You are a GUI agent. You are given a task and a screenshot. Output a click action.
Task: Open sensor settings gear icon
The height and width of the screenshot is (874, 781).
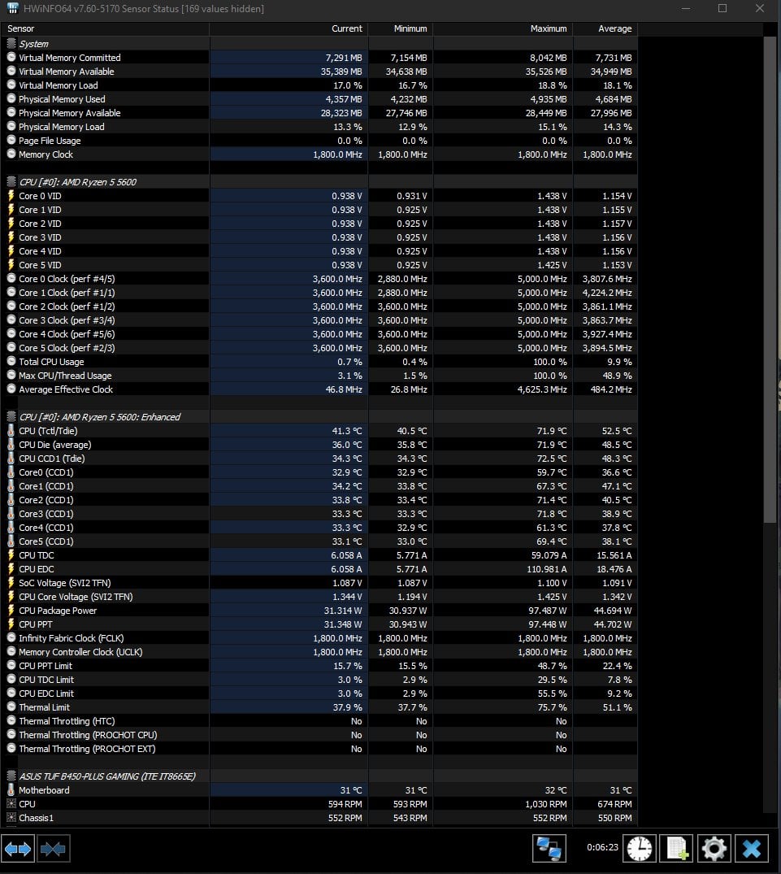click(x=714, y=849)
